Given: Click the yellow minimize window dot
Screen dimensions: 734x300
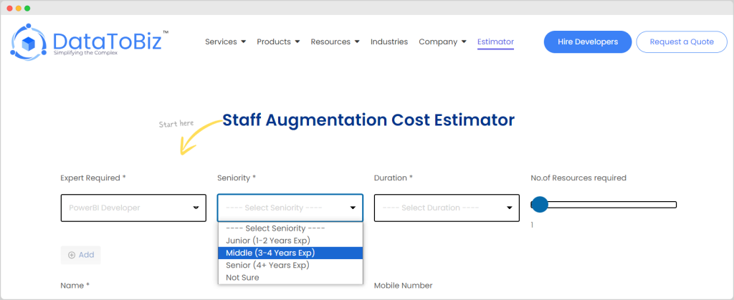Looking at the screenshot, I should [18, 8].
